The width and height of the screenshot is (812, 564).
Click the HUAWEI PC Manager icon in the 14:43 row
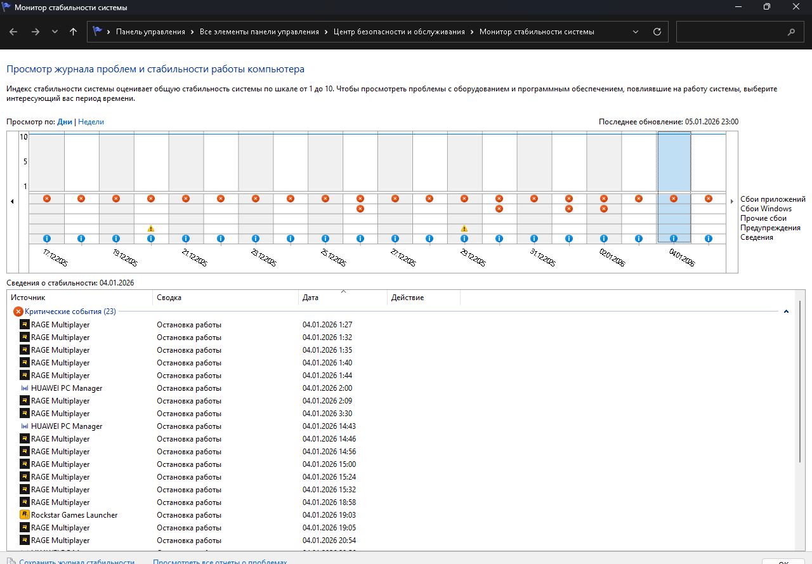point(25,426)
